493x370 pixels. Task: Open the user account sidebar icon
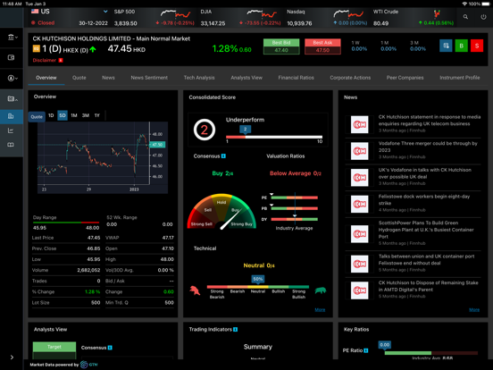point(12,78)
